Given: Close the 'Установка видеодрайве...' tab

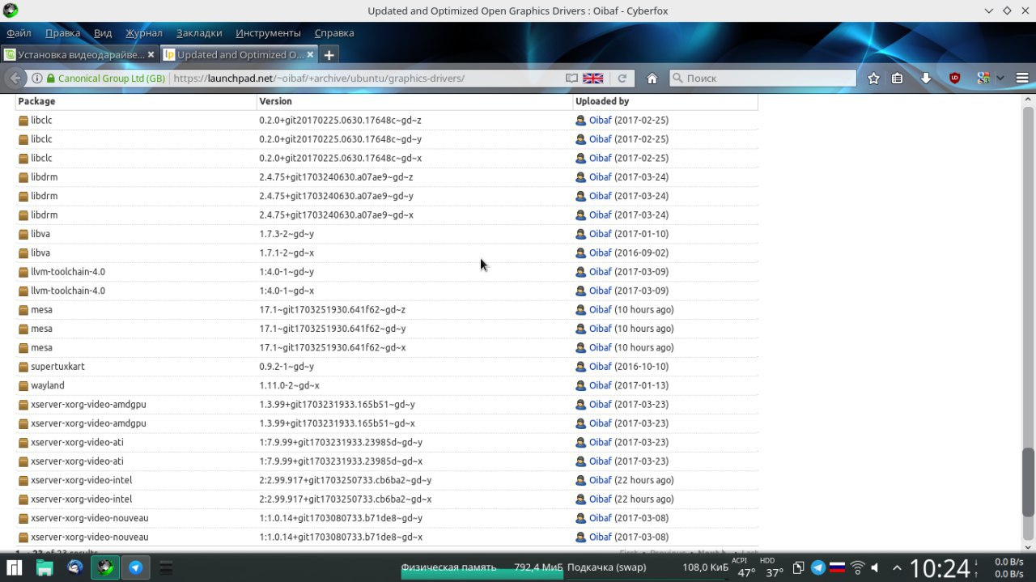Looking at the screenshot, I should pos(151,55).
